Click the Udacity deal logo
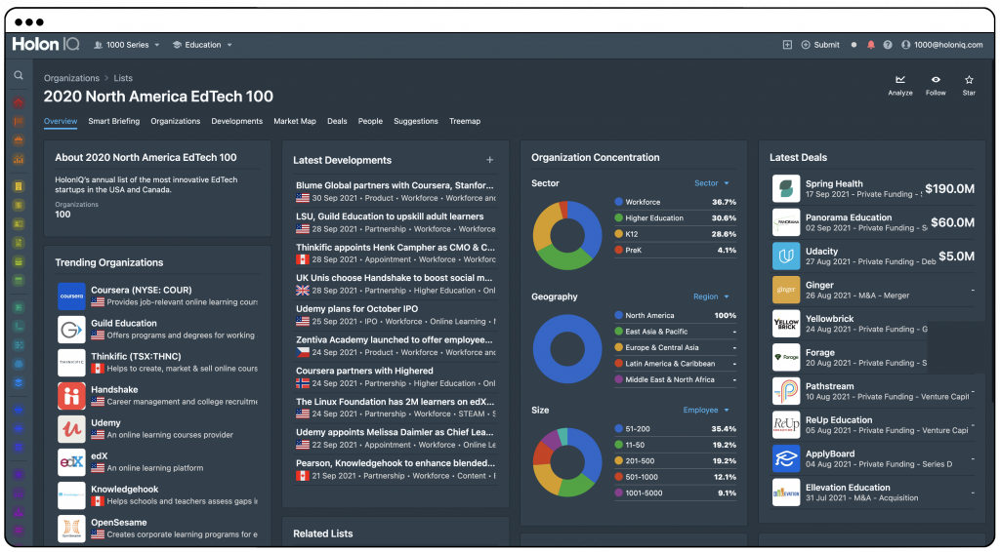The width and height of the screenshot is (1000, 552). point(786,256)
